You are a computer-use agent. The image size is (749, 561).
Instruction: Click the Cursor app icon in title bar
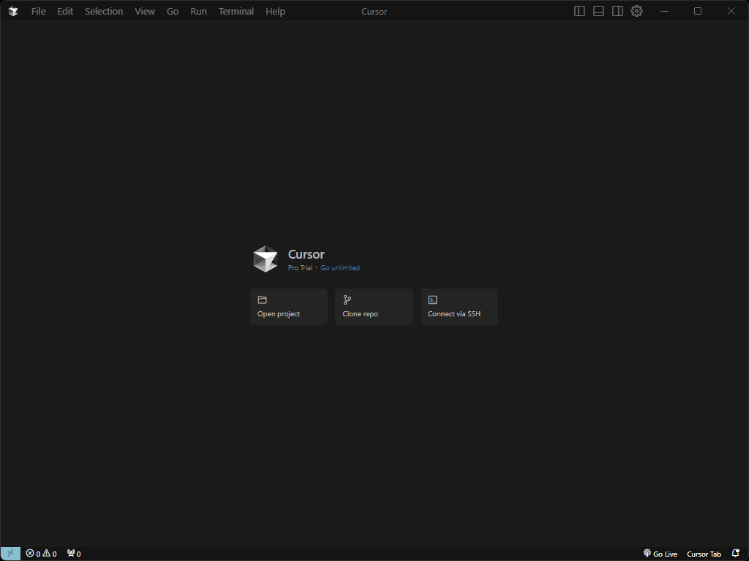[x=13, y=11]
